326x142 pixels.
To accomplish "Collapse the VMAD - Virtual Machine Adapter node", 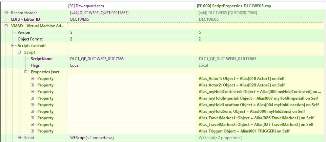I will 6,26.
